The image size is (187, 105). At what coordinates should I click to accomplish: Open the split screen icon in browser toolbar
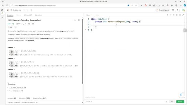pyautogui.click(x=159, y=5)
